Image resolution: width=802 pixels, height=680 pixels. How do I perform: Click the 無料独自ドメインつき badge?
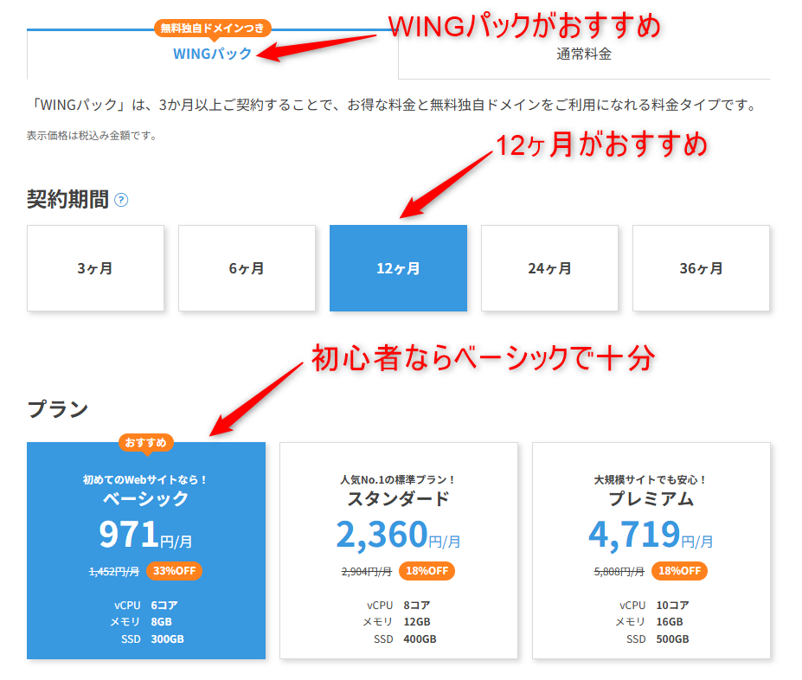[213, 29]
